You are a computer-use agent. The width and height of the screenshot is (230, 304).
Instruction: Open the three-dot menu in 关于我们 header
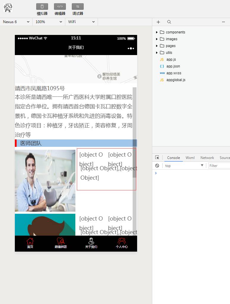pyautogui.click(x=131, y=48)
